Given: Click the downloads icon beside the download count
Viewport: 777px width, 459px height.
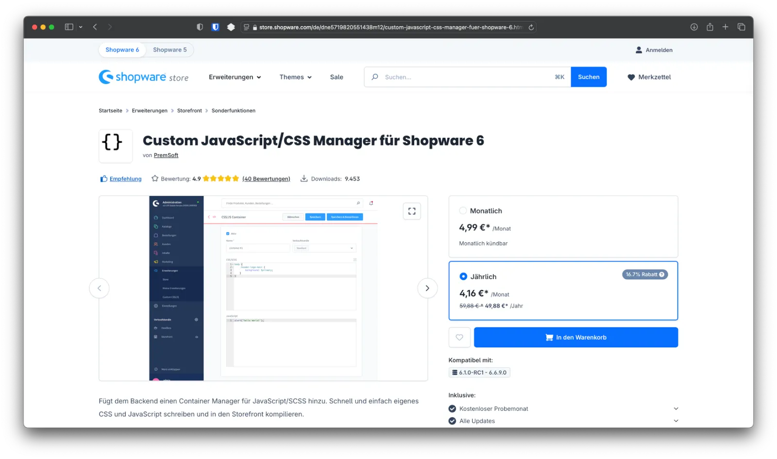Looking at the screenshot, I should [304, 178].
